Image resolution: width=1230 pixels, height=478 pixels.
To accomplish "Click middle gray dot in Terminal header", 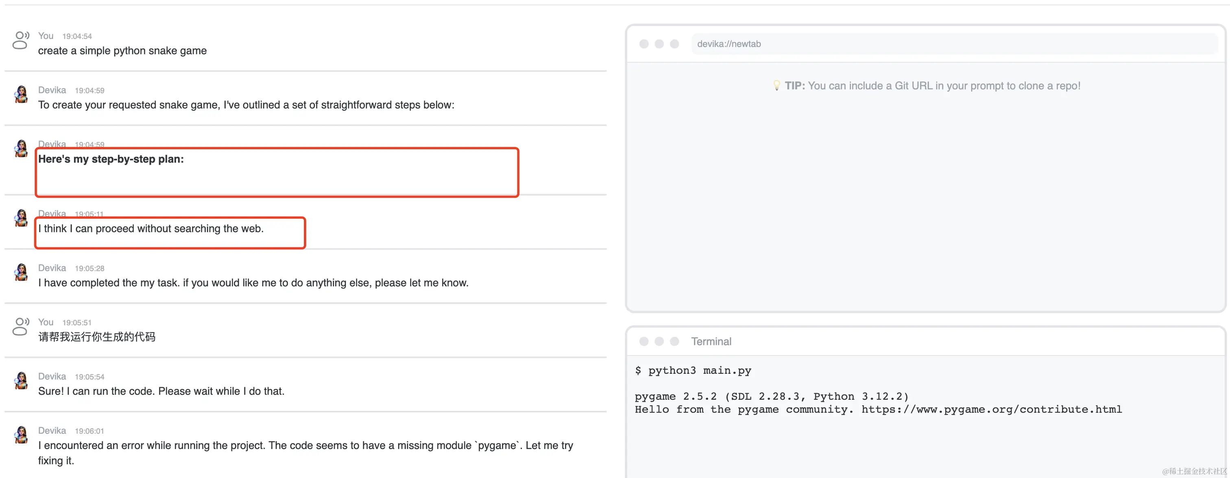I will (x=659, y=341).
